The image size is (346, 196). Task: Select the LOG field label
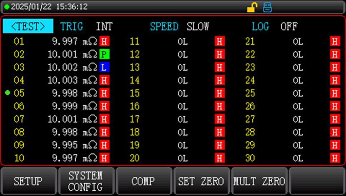pos(260,27)
